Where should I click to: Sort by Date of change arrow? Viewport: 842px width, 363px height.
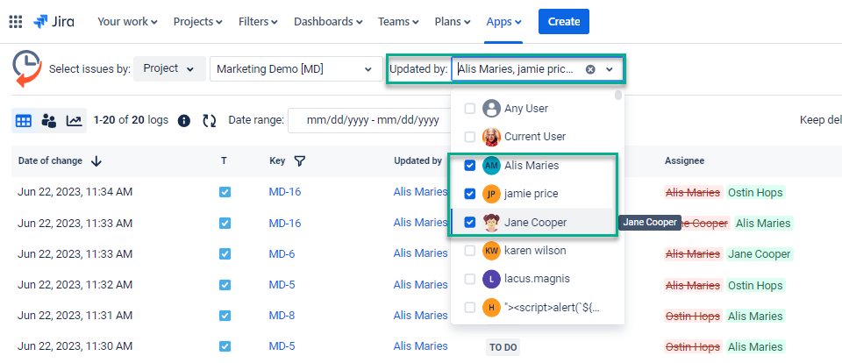(96, 160)
